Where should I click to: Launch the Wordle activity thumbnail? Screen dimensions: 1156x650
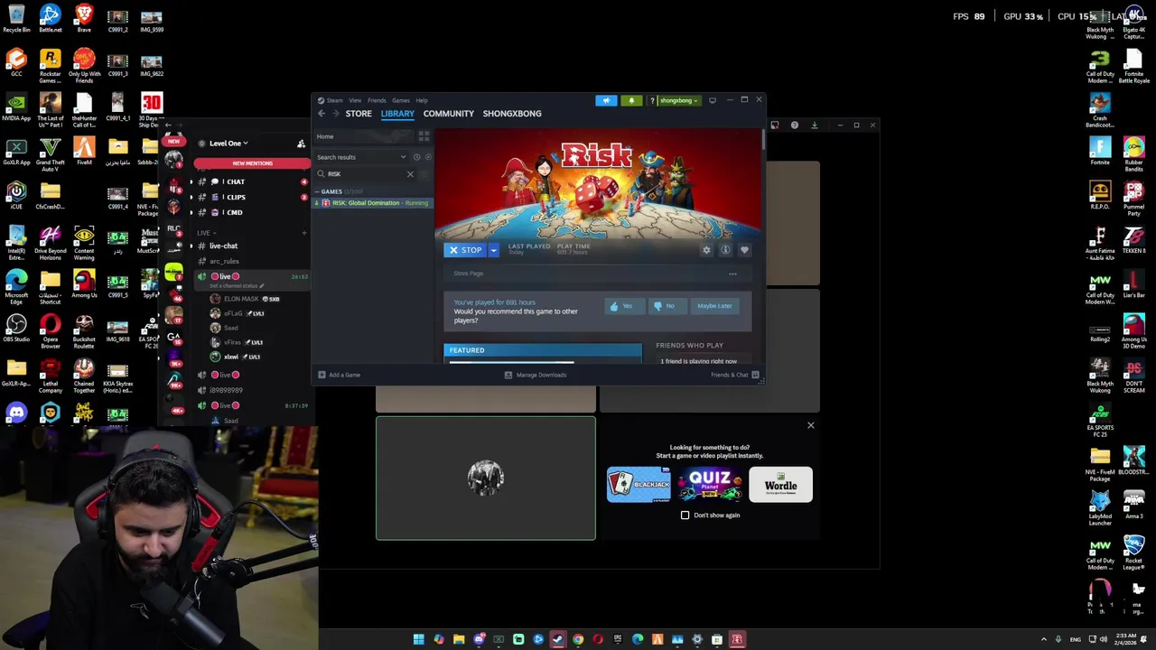tap(780, 485)
